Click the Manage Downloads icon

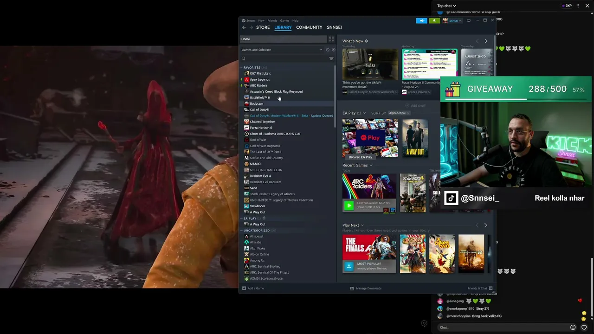[352, 289]
